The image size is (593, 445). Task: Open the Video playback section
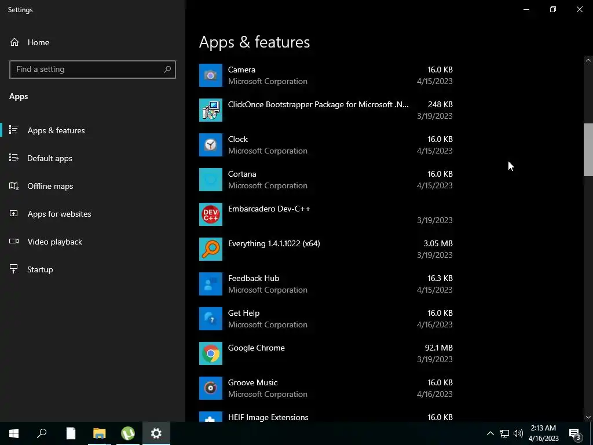click(93, 242)
